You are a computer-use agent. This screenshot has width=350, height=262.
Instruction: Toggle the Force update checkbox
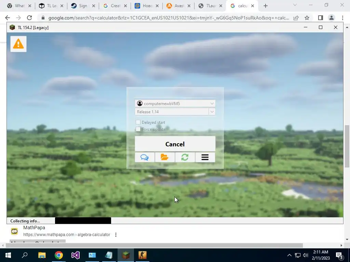(x=138, y=129)
